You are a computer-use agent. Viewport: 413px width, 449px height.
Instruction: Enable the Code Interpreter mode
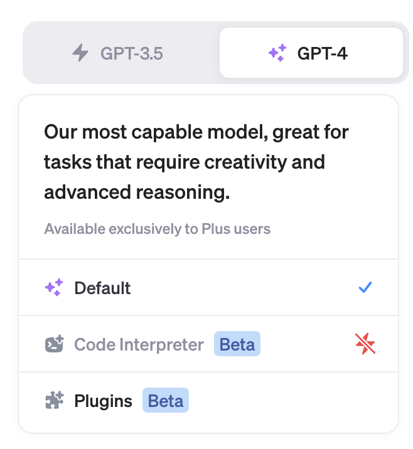(139, 344)
